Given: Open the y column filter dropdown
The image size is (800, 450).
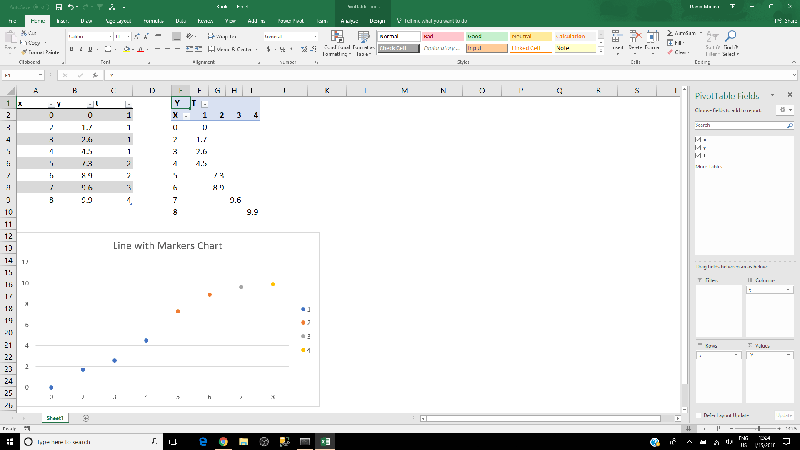Looking at the screenshot, I should click(90, 104).
